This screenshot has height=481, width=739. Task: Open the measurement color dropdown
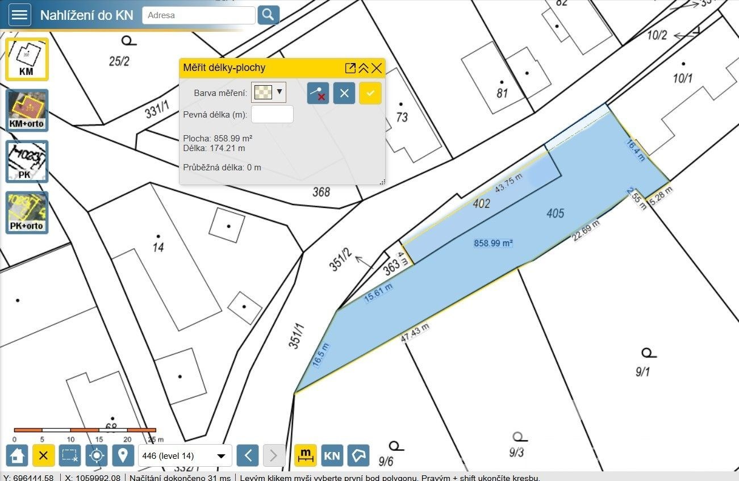(279, 91)
